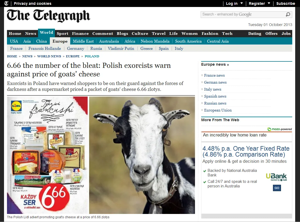Viewport: 300px width, 222px height.
Task: Open the Finance menu item
Action: coord(80,34)
